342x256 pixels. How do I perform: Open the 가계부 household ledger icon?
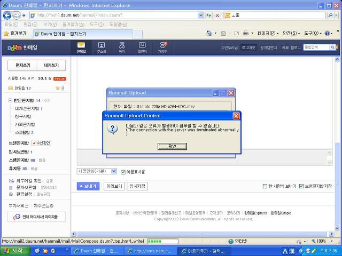(162, 47)
